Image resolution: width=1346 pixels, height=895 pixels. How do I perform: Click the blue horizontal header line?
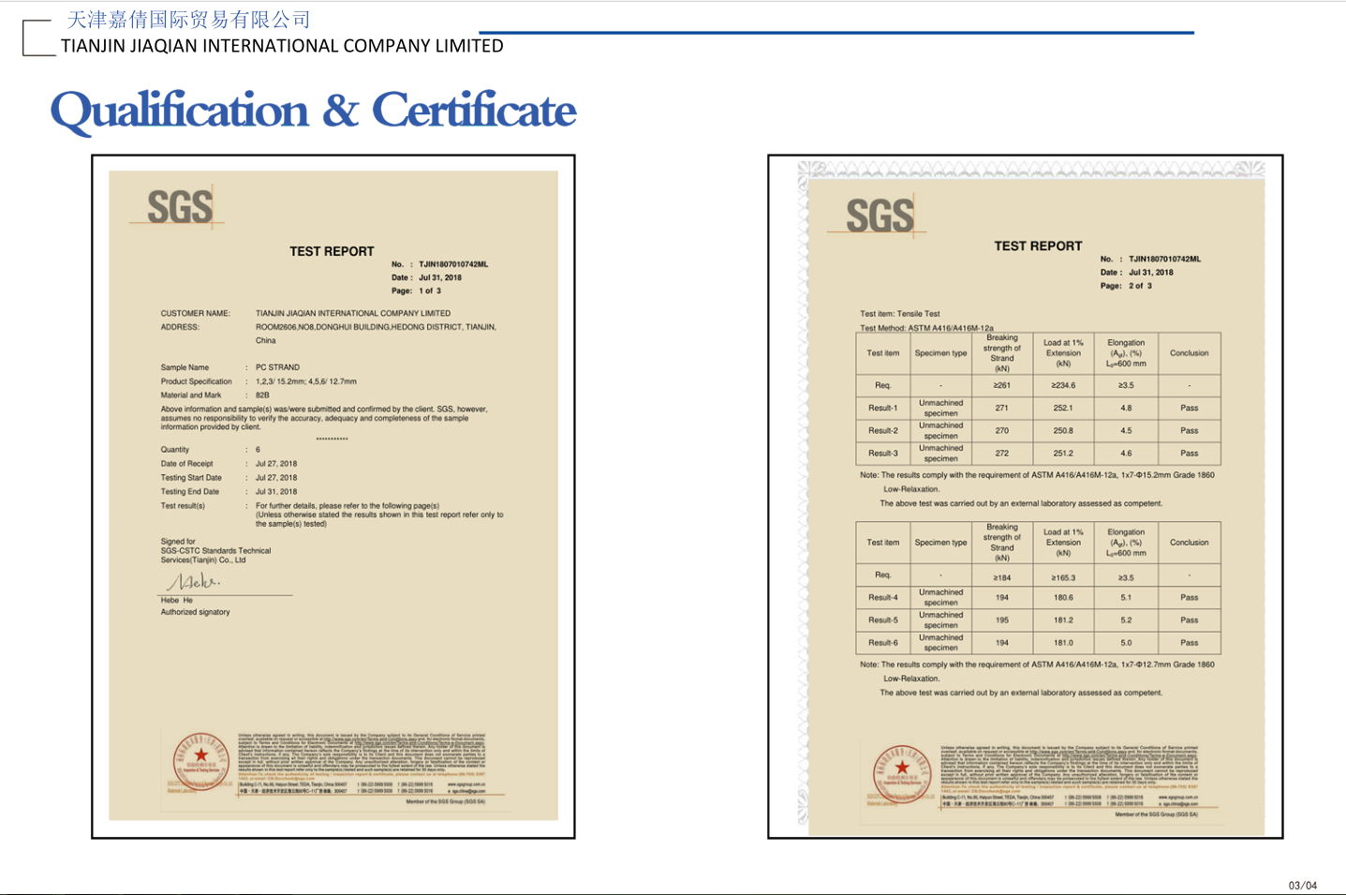click(836, 33)
